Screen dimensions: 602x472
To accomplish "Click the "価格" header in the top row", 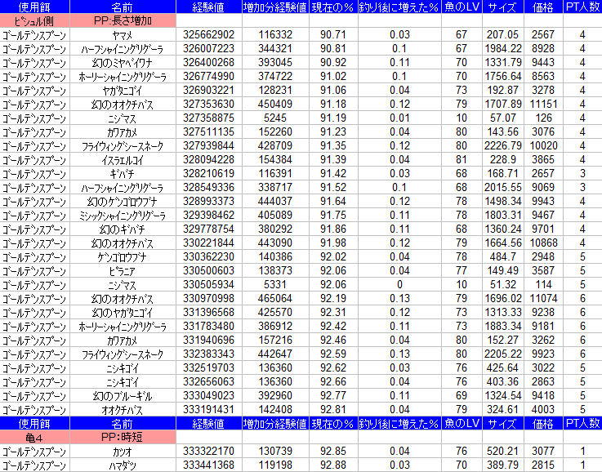I will [x=542, y=7].
